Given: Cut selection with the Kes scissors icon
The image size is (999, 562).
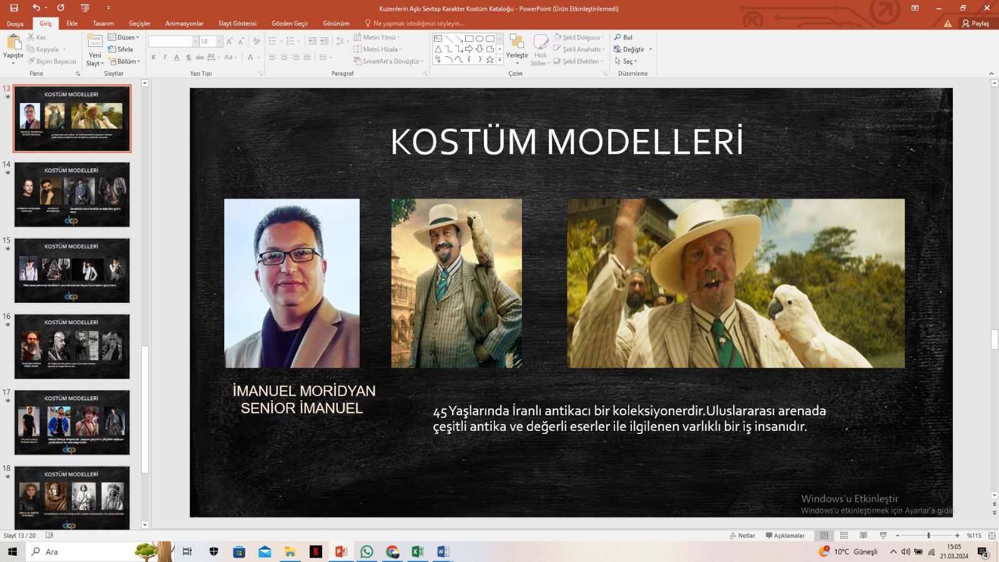Looking at the screenshot, I should tap(31, 37).
